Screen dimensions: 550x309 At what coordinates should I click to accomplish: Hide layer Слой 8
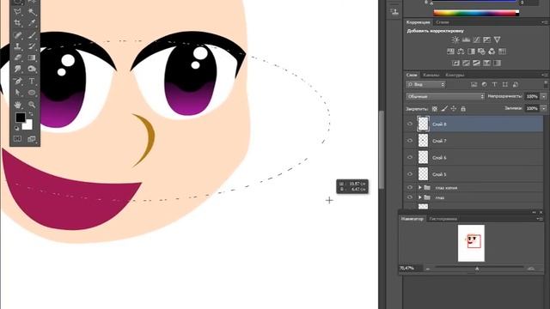click(x=410, y=124)
